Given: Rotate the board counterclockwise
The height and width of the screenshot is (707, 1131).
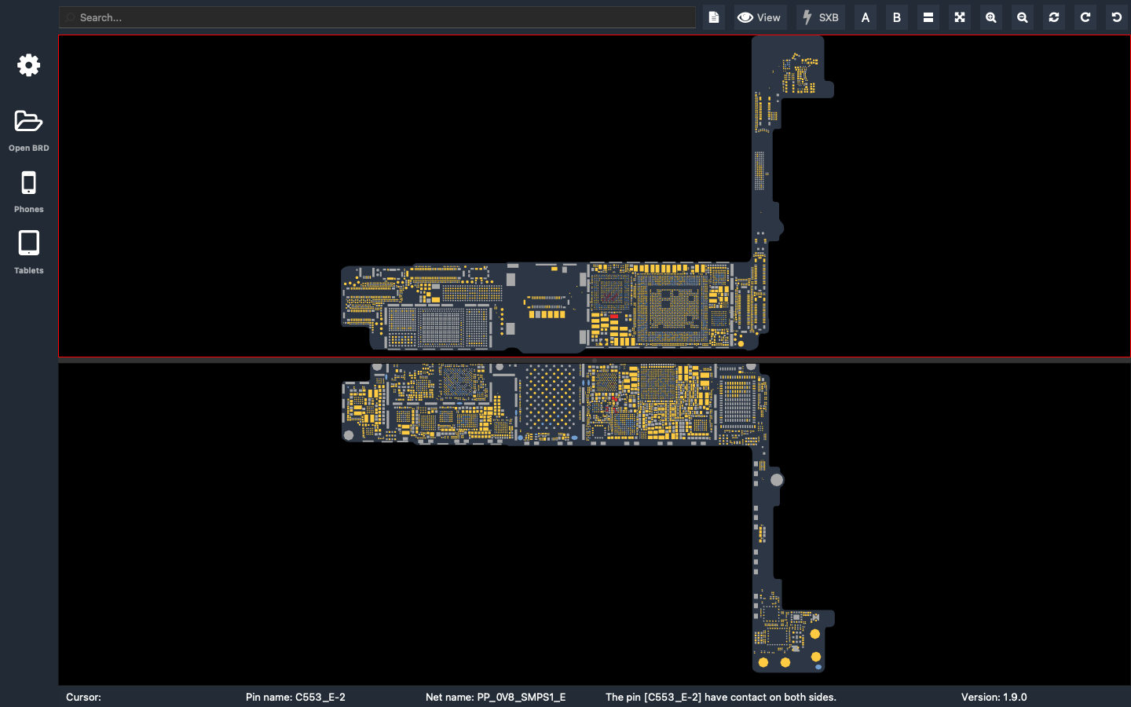Looking at the screenshot, I should click(1116, 17).
